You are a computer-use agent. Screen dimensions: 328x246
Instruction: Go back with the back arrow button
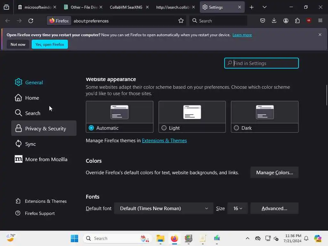pos(8,21)
